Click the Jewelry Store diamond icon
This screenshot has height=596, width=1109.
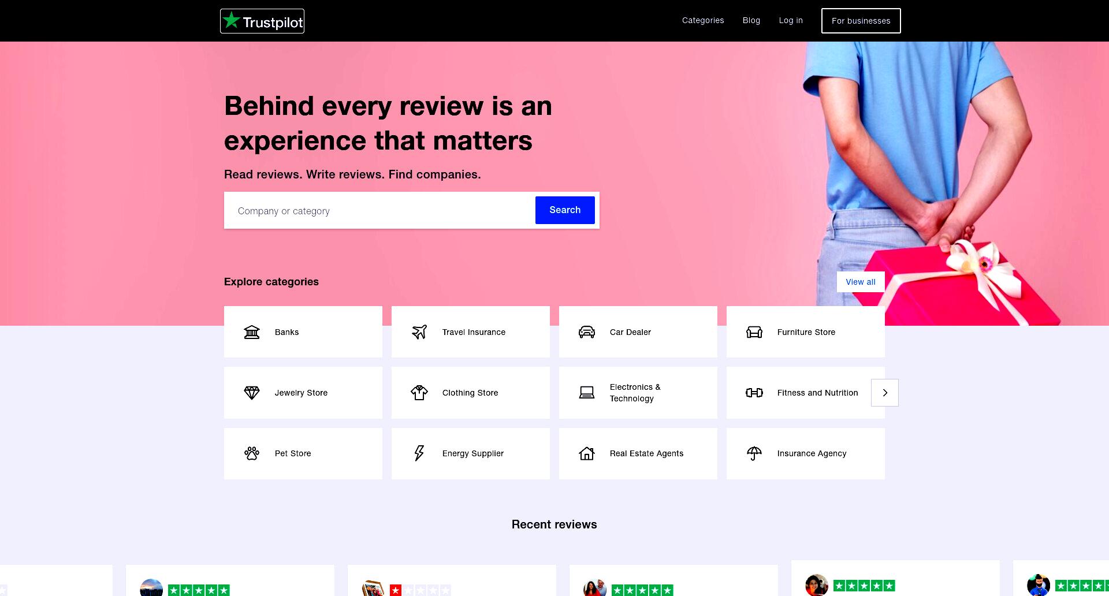[252, 393]
